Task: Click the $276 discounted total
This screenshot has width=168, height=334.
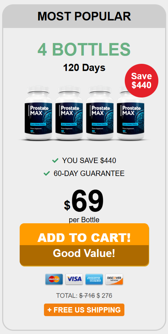Action: [104, 296]
